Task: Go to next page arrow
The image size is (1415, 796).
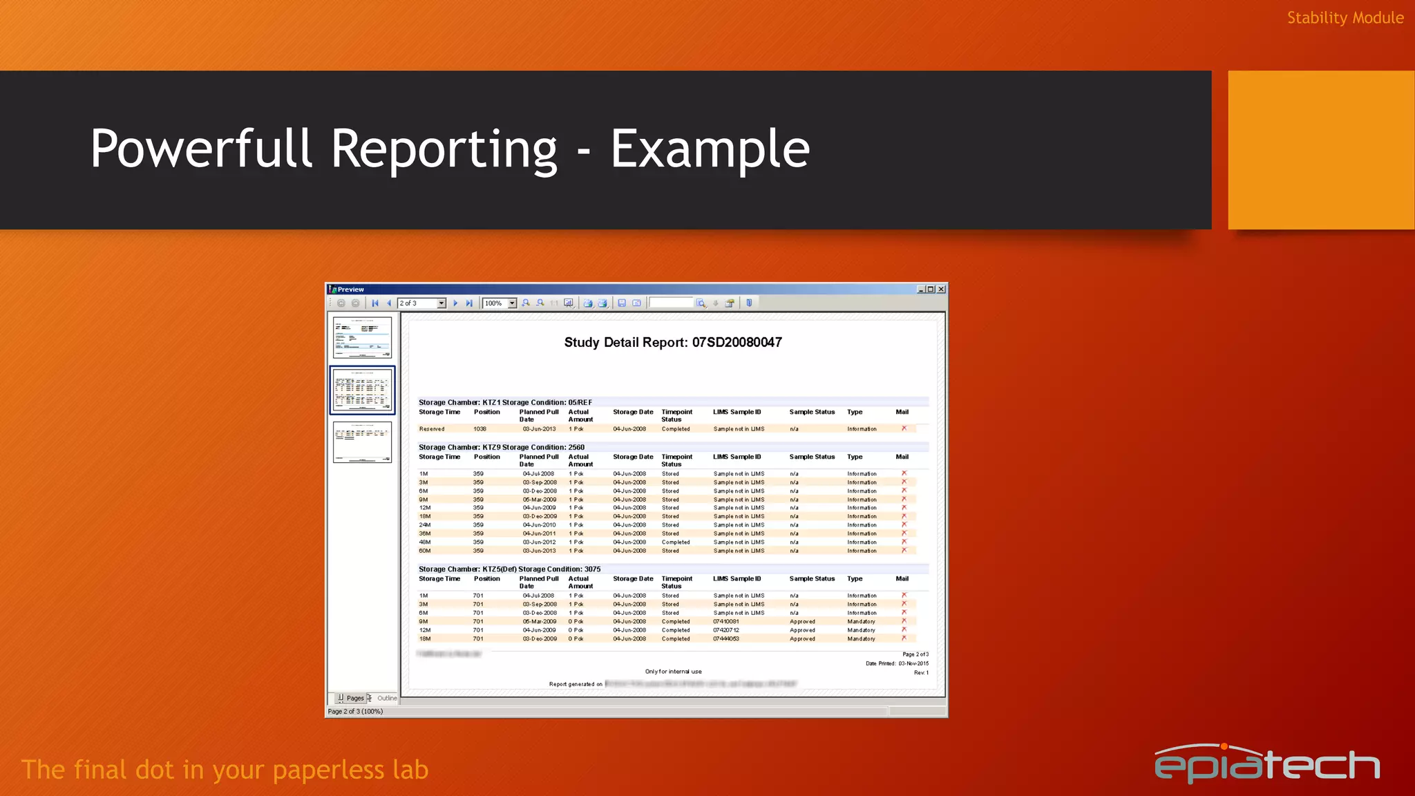Action: point(455,303)
